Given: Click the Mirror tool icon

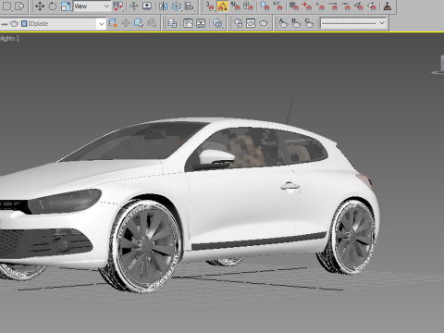Looking at the screenshot, I should pos(163,6).
